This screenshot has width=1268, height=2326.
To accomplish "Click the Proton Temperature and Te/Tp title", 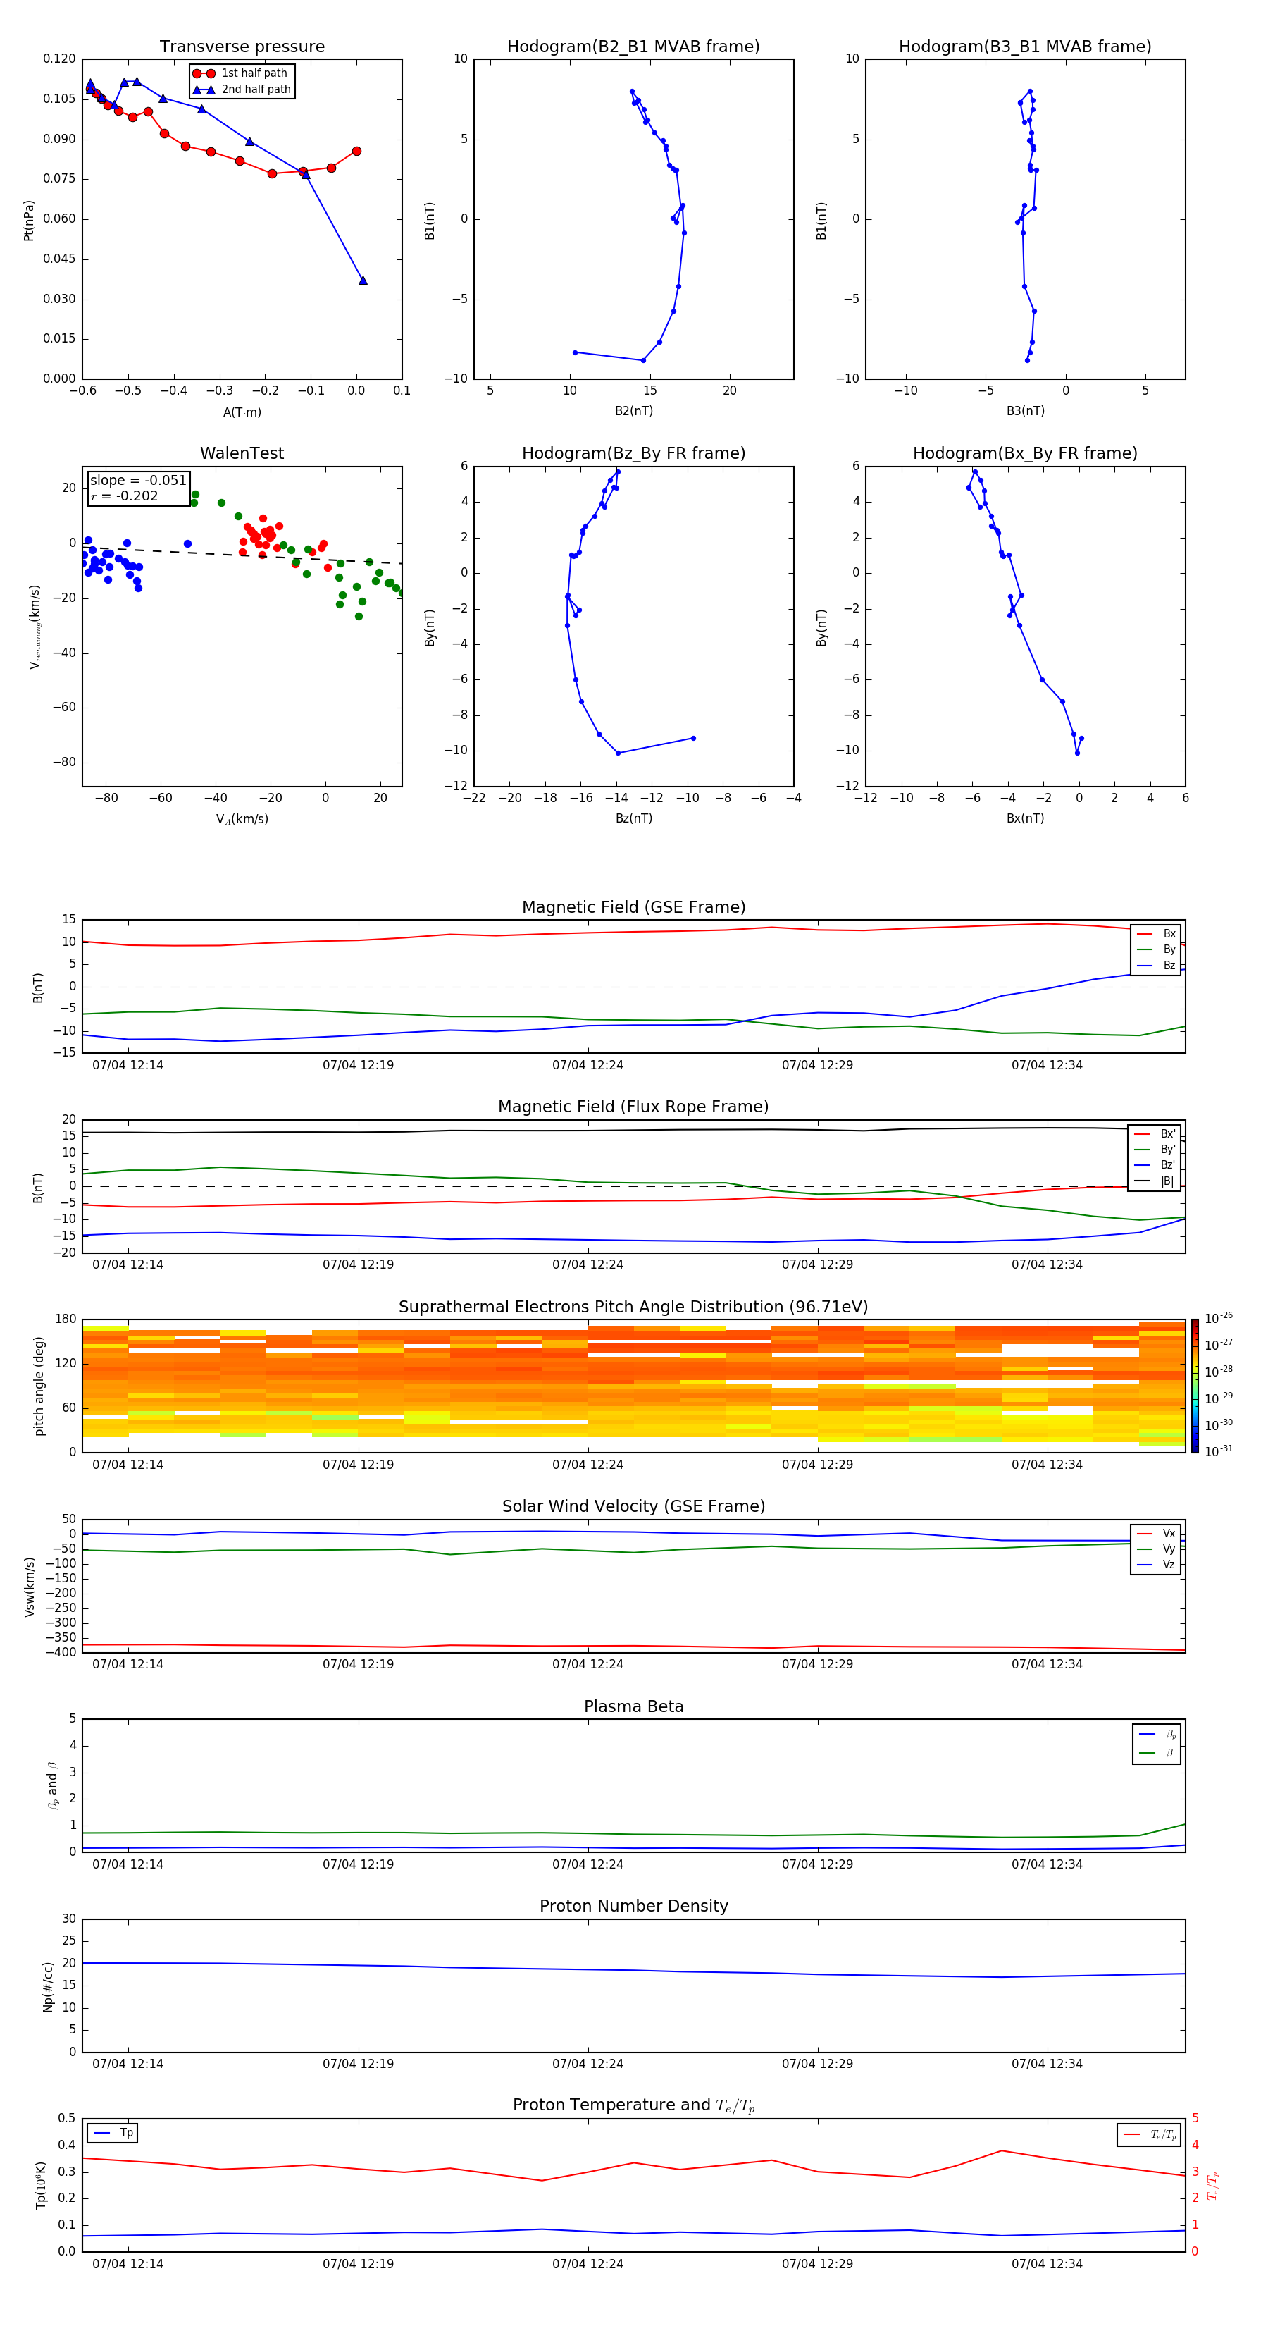I will tap(633, 2105).
